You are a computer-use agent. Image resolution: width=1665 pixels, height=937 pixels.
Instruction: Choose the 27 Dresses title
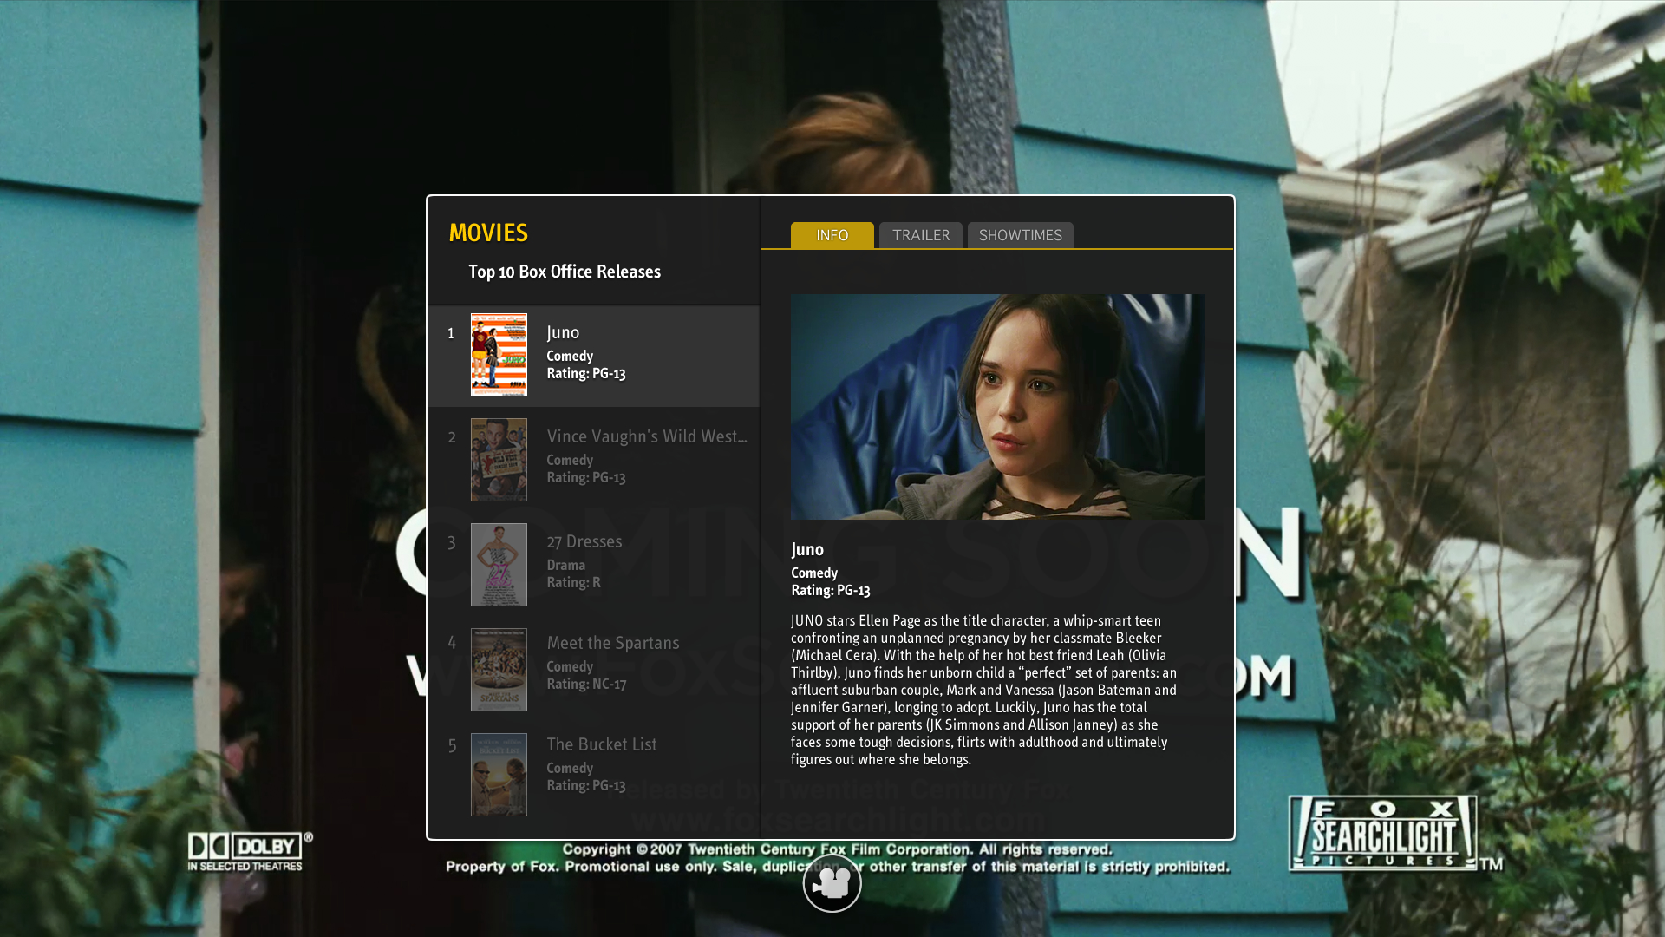click(x=584, y=541)
